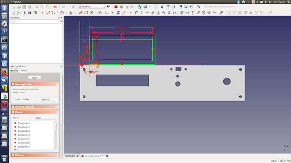This screenshot has height=163, width=291.
Task: Click the Print icon
Action: point(30,7)
